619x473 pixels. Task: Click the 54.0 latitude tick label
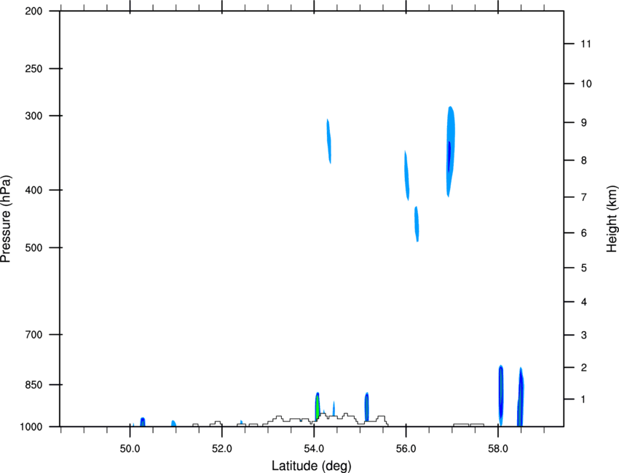point(314,449)
